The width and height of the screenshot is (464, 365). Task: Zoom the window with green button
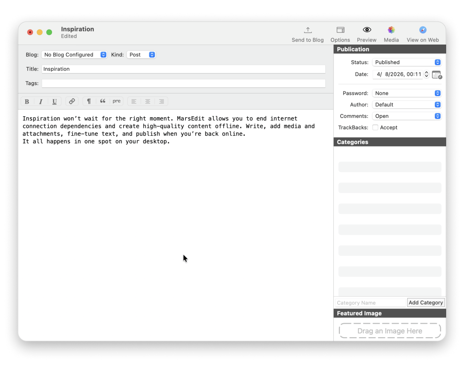(49, 32)
